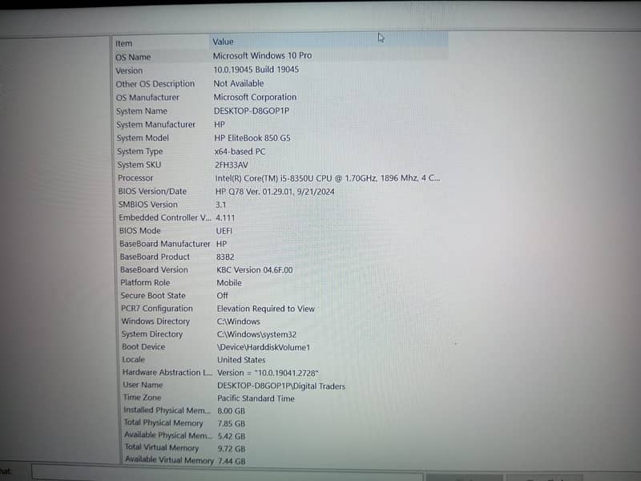Select the Embedded Controller Version row
This screenshot has width=641, height=481.
165,217
